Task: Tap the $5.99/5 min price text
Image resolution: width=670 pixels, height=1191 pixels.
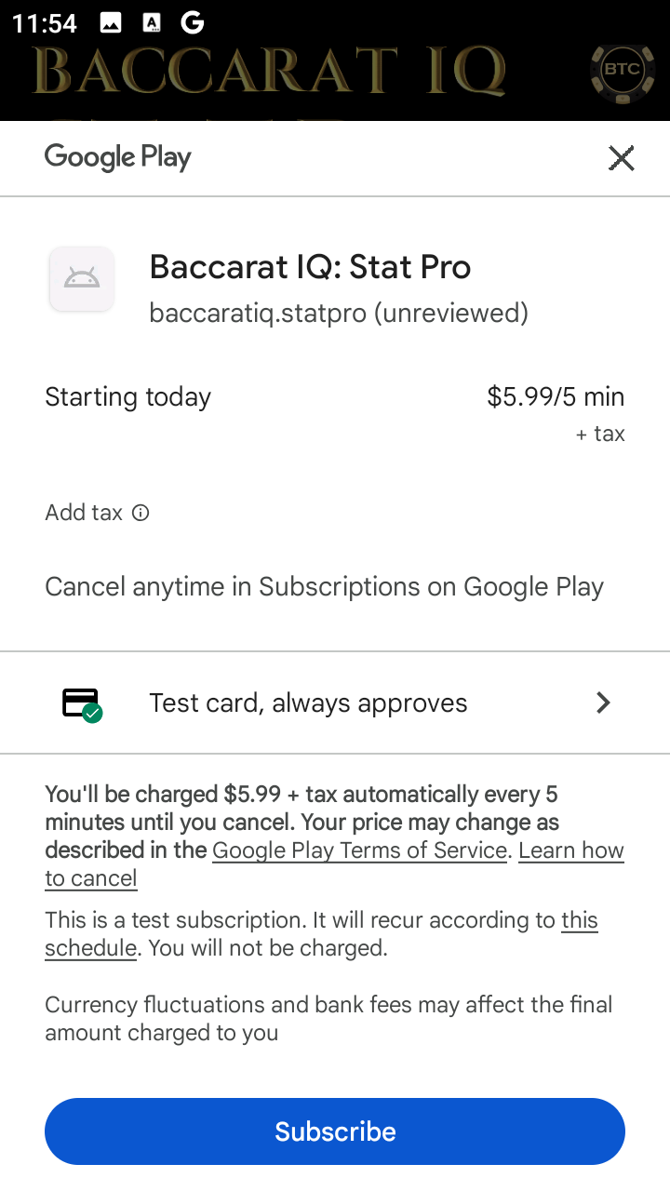Action: point(556,397)
